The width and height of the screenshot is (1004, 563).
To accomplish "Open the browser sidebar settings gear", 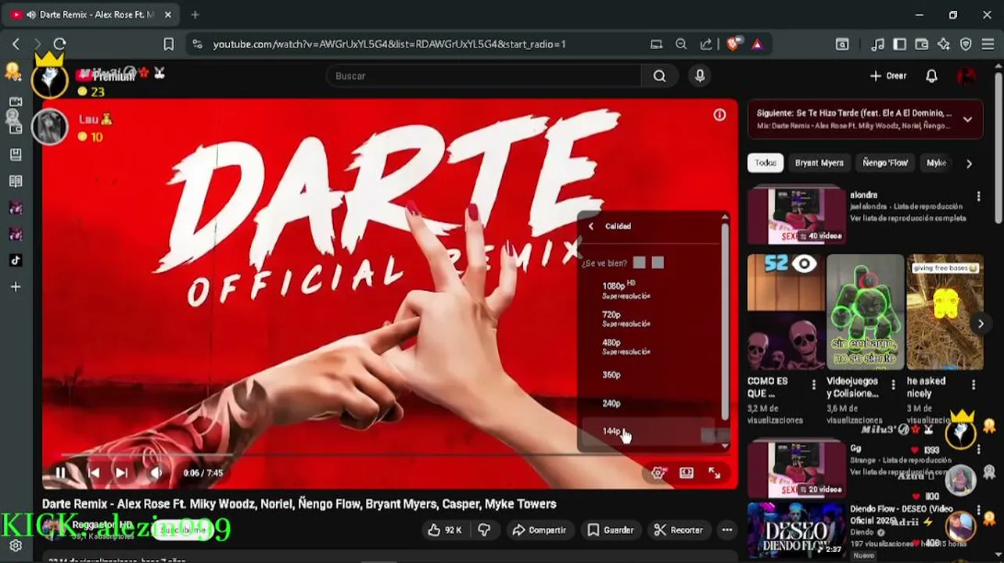I will point(16,546).
